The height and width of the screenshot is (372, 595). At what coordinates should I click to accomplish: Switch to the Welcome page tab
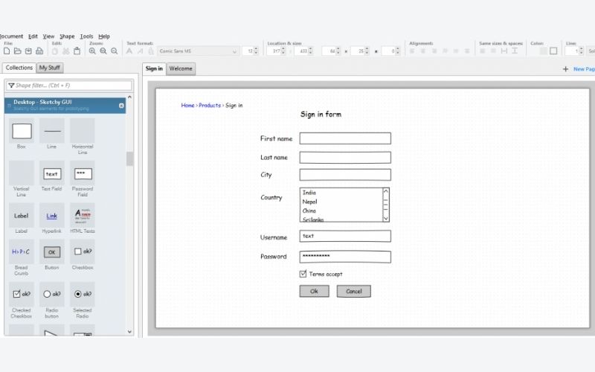coord(181,68)
